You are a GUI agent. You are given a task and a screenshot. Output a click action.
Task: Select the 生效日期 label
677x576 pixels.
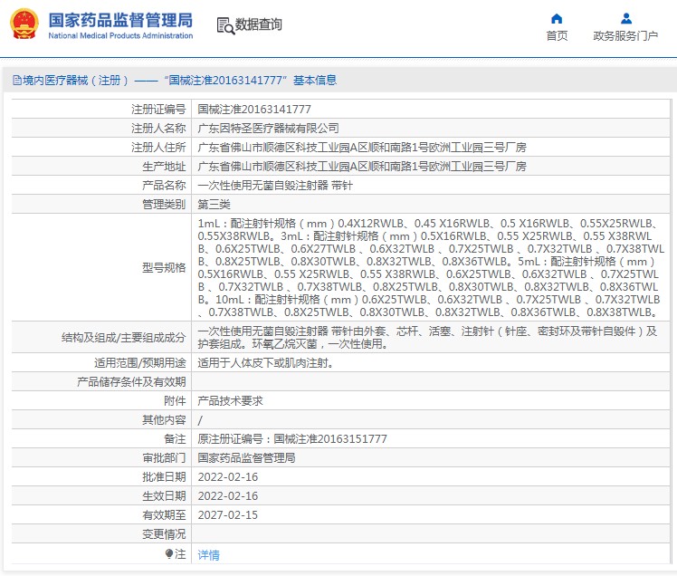coord(164,496)
